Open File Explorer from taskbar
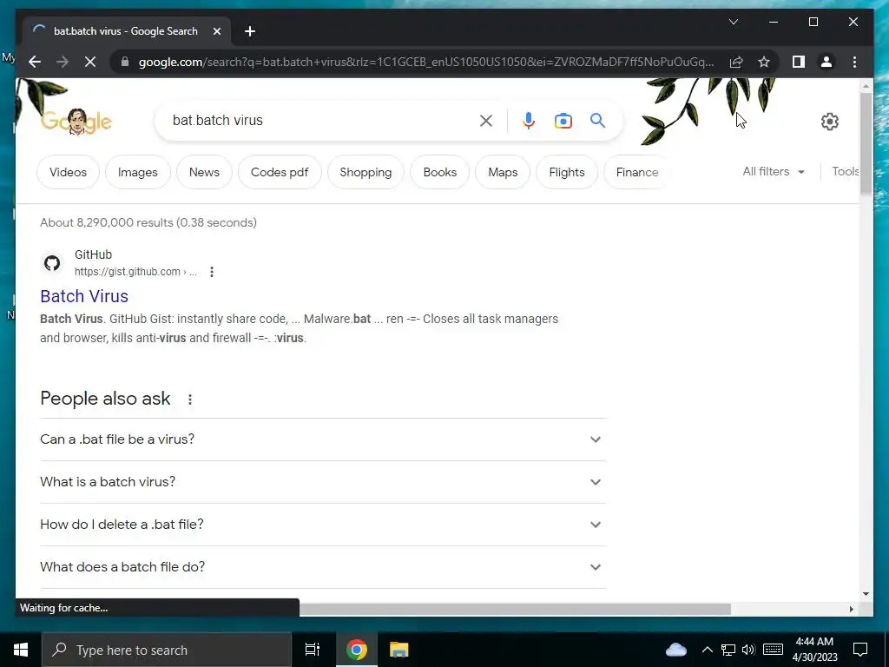The height and width of the screenshot is (667, 889). (399, 650)
